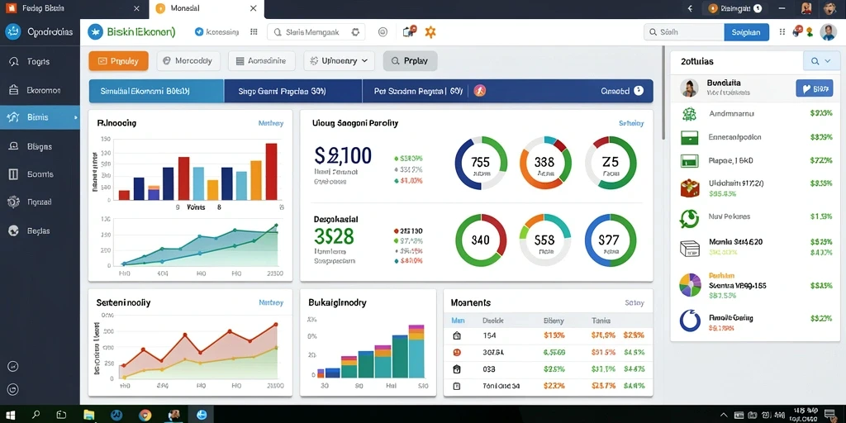Click the smiley face icon beside the search field
Image resolution: width=846 pixels, height=423 pixels.
[383, 32]
